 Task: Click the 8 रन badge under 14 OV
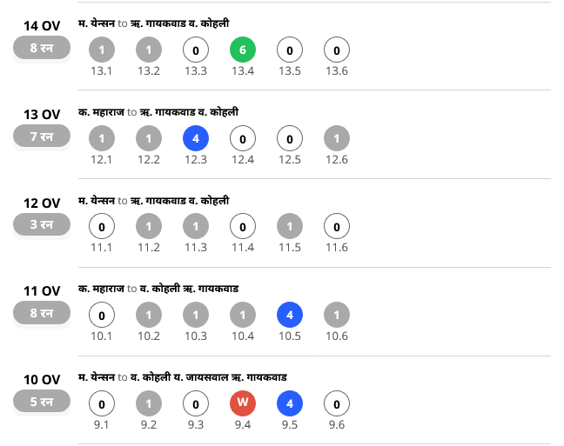click(x=41, y=48)
